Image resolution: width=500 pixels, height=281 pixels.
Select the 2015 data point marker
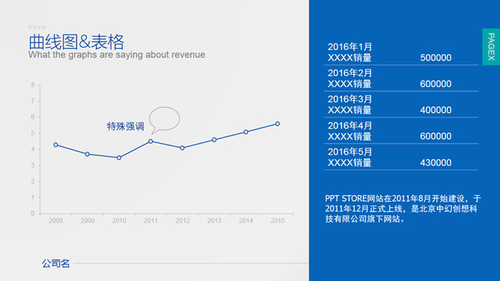[278, 124]
